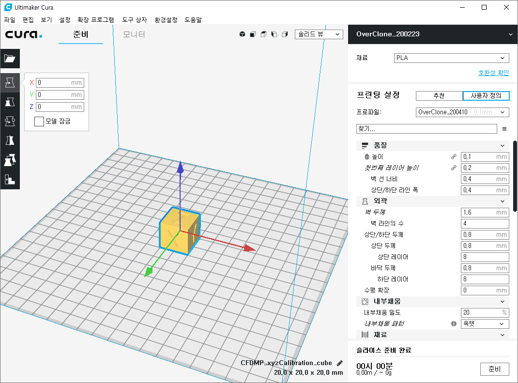Click the 준비 slice button
The image size is (518, 383).
coord(495,369)
